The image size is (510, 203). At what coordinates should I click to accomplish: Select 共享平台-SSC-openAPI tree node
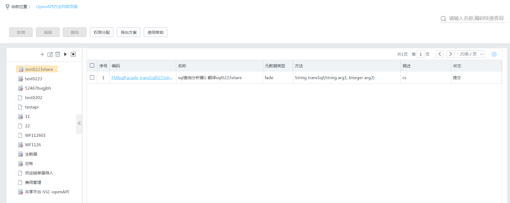47,192
